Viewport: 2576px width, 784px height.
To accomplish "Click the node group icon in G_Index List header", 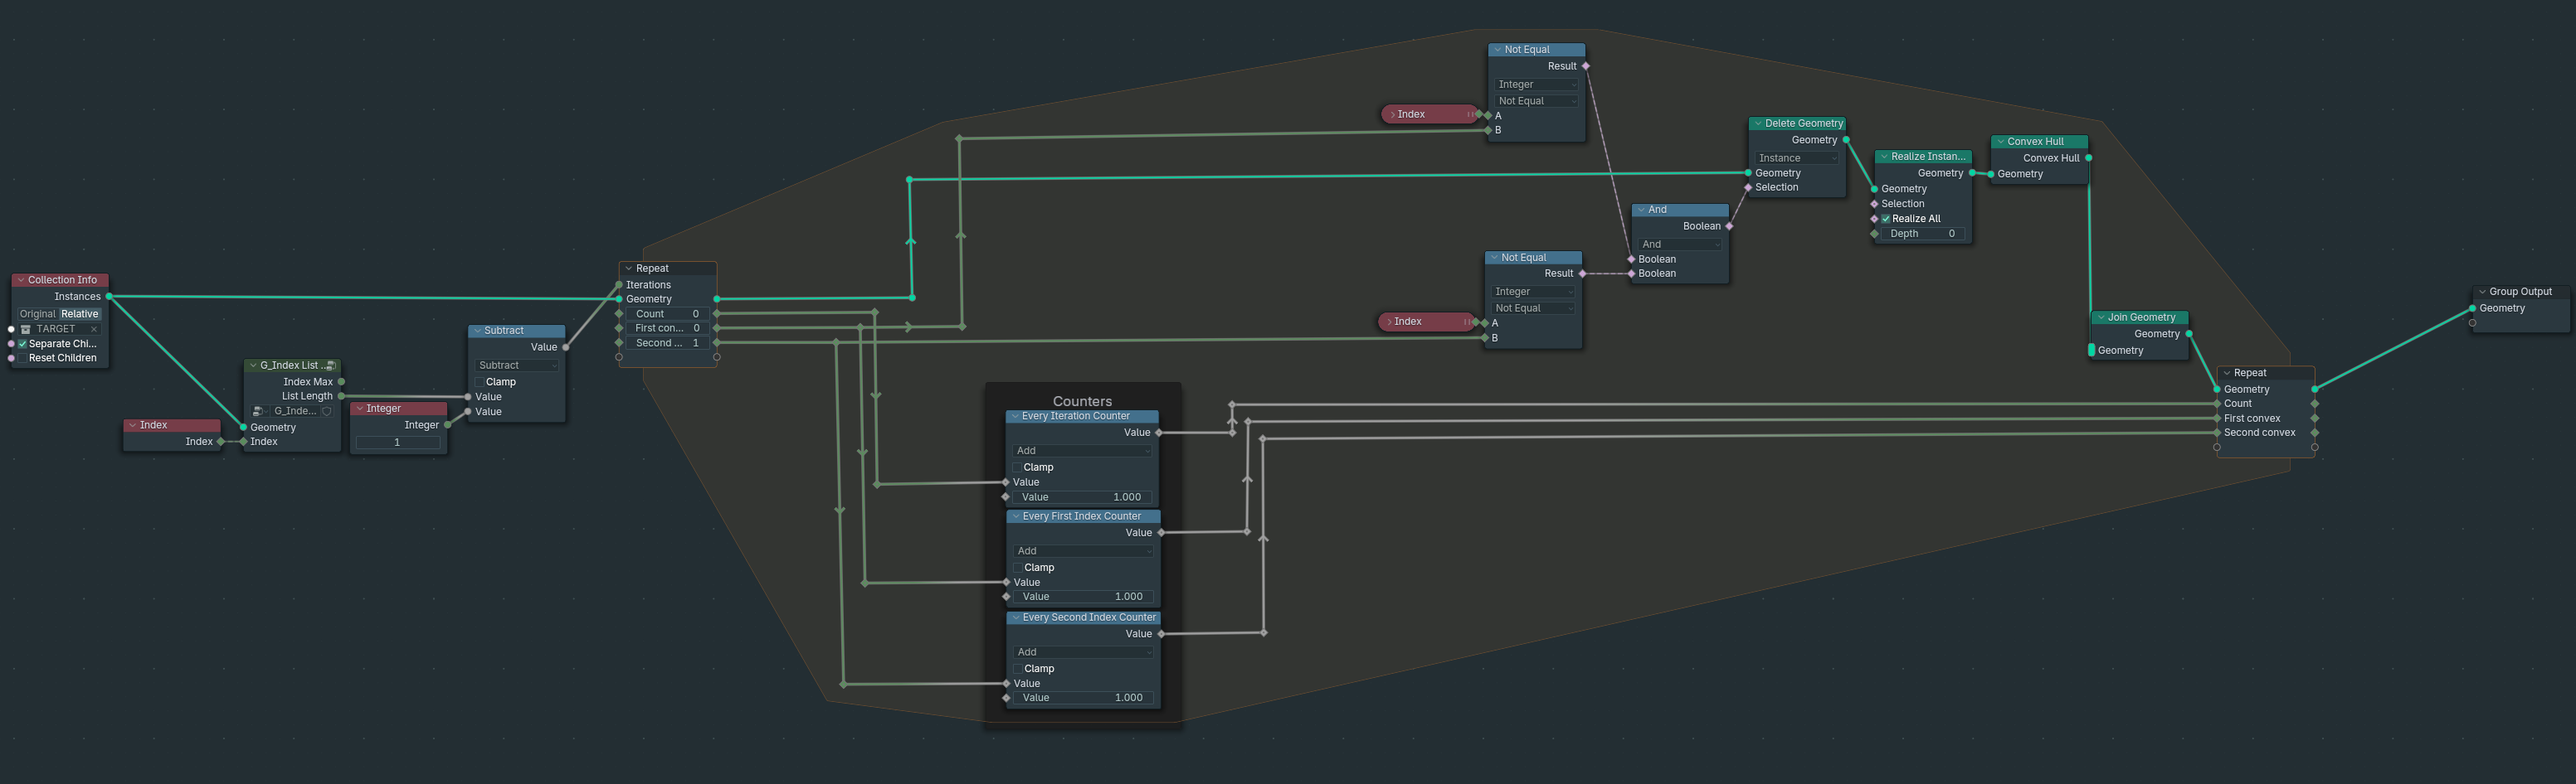I will click(x=330, y=365).
